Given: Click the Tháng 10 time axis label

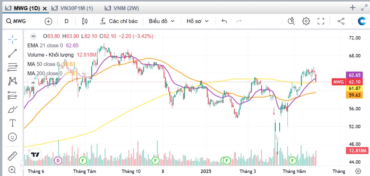Looking at the screenshot, I should pyautogui.click(x=131, y=171).
